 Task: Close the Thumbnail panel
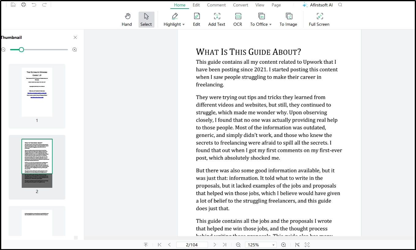pos(75,37)
